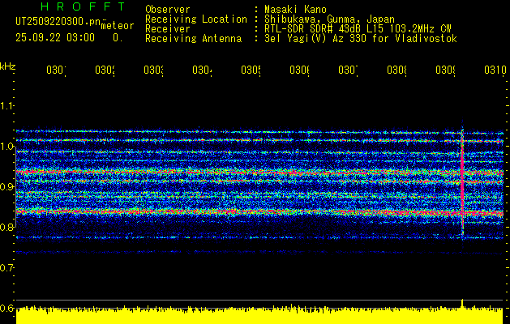The height and width of the screenshot is (324, 510).
Task: Click the 1.0 kHz axis label
Action: coord(6,147)
